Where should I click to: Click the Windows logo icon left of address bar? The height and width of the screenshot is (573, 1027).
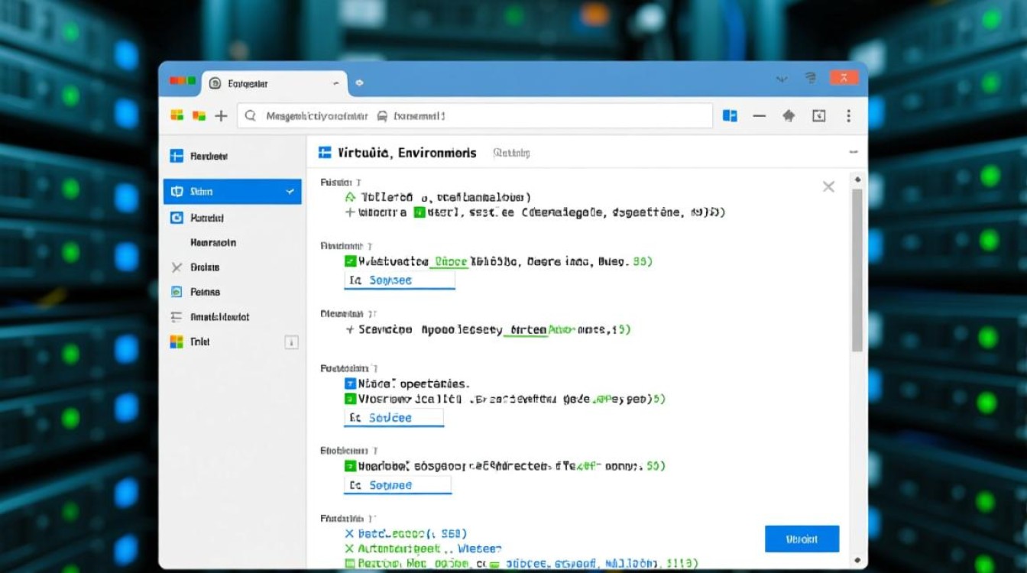[177, 116]
